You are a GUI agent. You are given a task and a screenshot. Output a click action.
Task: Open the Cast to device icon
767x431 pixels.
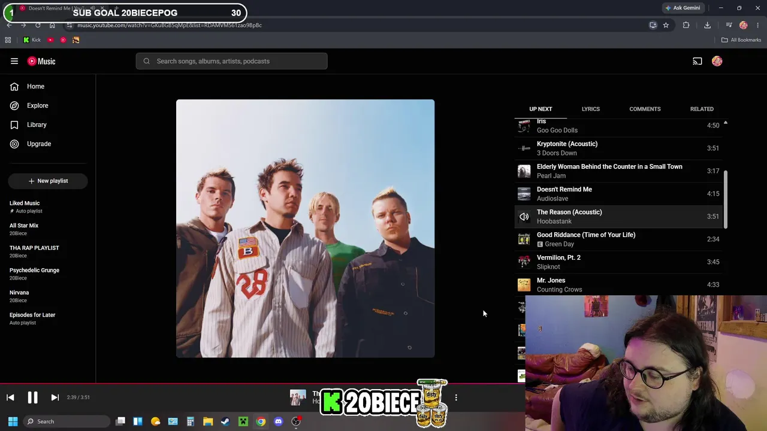tap(697, 61)
